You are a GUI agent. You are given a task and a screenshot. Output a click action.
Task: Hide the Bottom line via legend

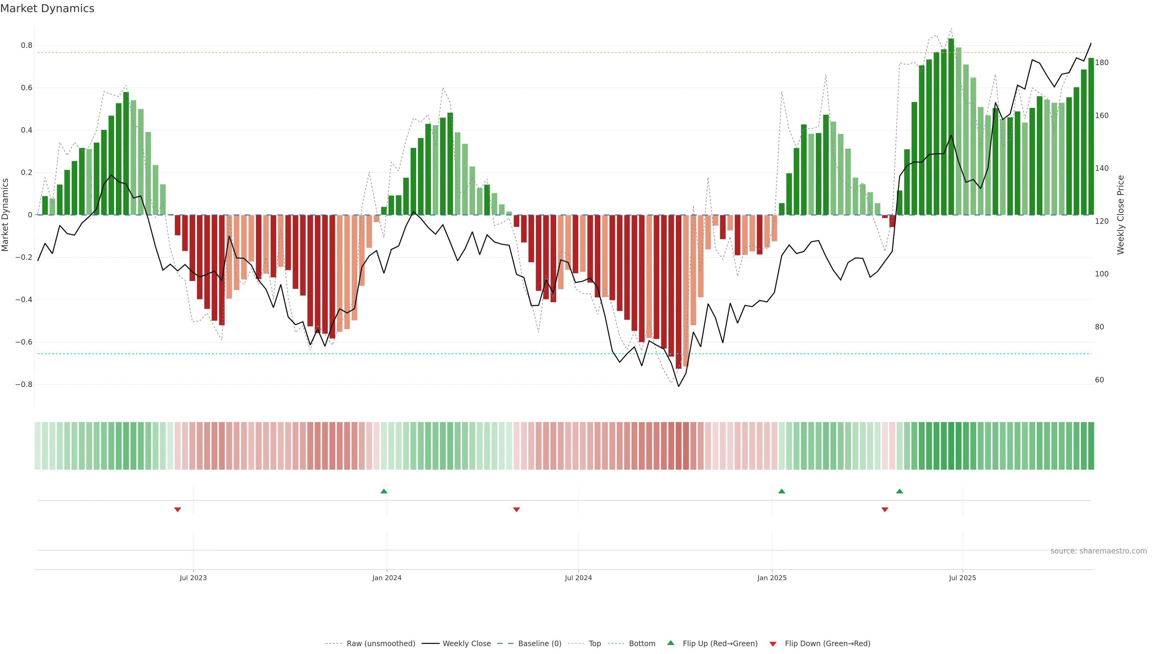pyautogui.click(x=642, y=643)
